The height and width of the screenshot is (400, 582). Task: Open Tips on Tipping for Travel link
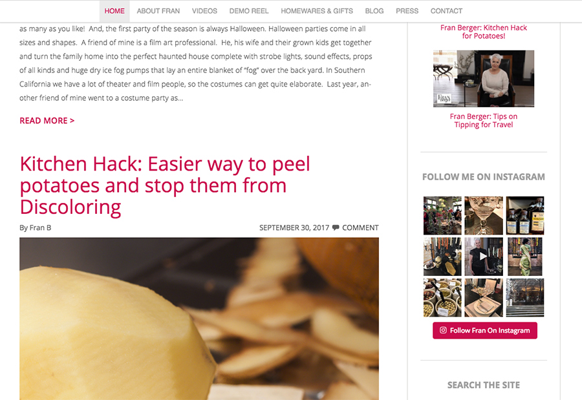(483, 120)
